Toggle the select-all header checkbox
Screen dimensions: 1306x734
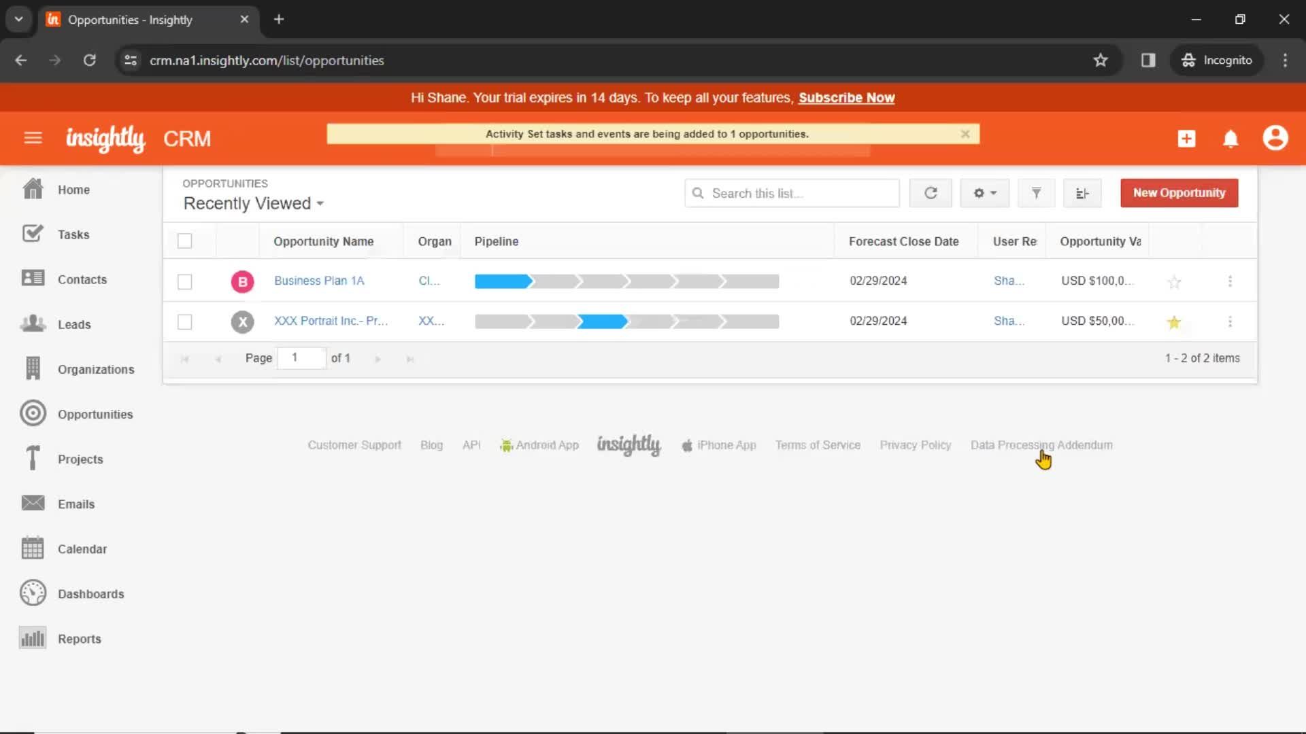[184, 241]
